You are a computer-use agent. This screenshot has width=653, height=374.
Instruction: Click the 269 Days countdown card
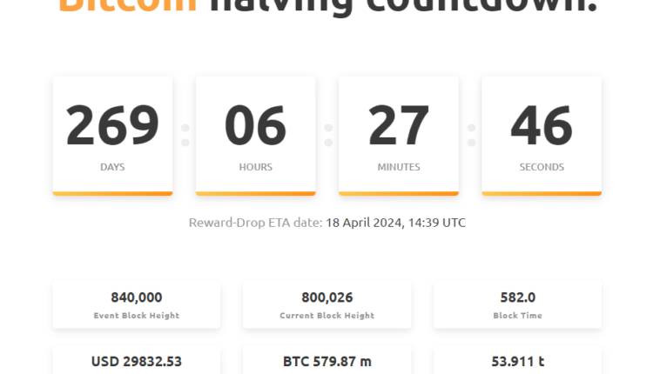pos(112,134)
